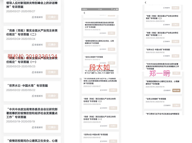Click 已满分 for 世界水日 quiz in middle screenshot
Image resolution: width=192 pixels, height=143 pixels.
[x=113, y=141]
